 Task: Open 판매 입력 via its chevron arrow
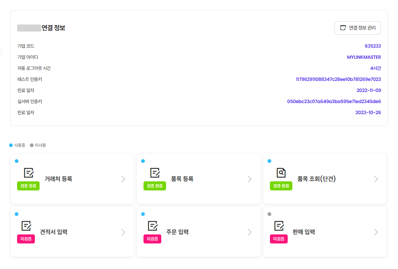click(x=376, y=232)
